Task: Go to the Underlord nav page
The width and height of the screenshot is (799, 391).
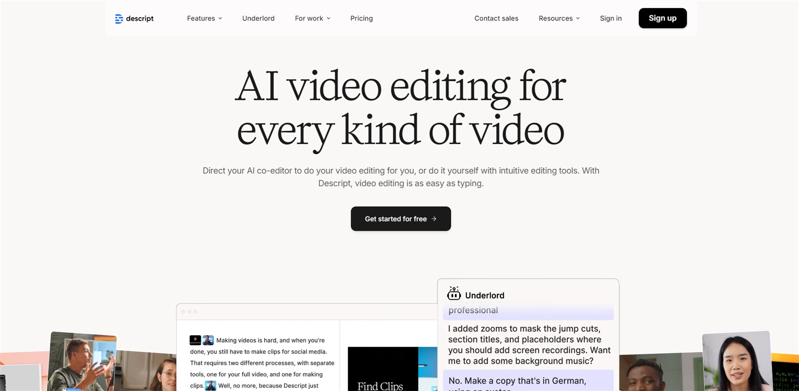Action: [258, 18]
